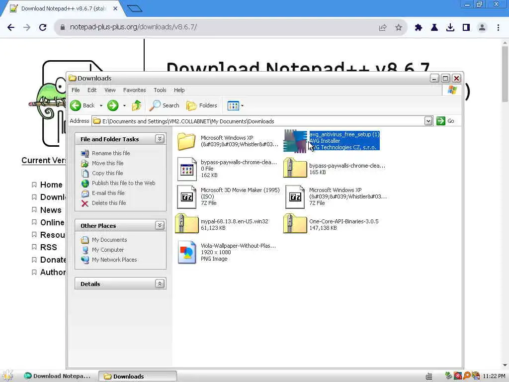Click the Downloads taskbar button
Viewport: 509px width, 382px height.
coord(138,376)
